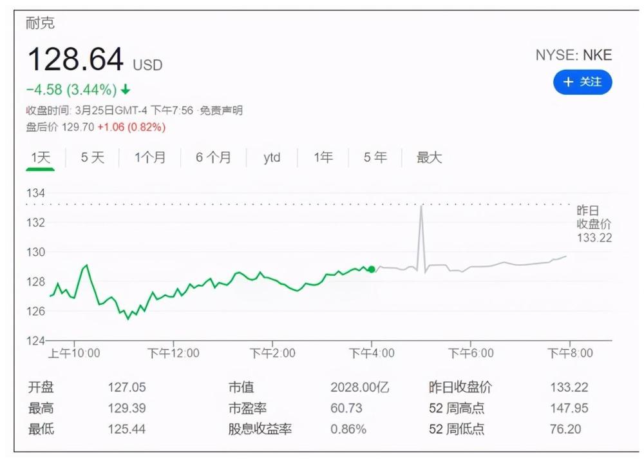Click the blue 关注 follow button
The image size is (644, 462).
click(582, 82)
